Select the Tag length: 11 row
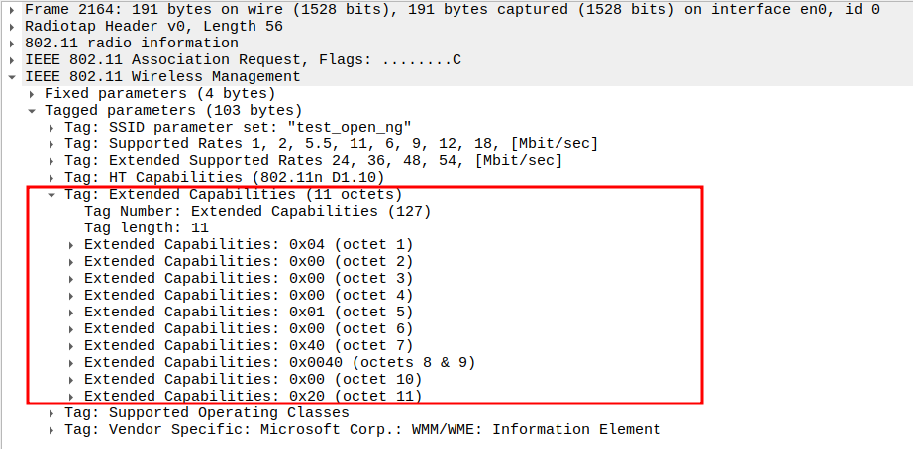Viewport: 913px width, 449px height. click(x=147, y=228)
